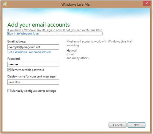Image resolution: width=153 pixels, height=134 pixels.
Task: Click 'Display name for your sent messages:' label
Action: pos(32,77)
